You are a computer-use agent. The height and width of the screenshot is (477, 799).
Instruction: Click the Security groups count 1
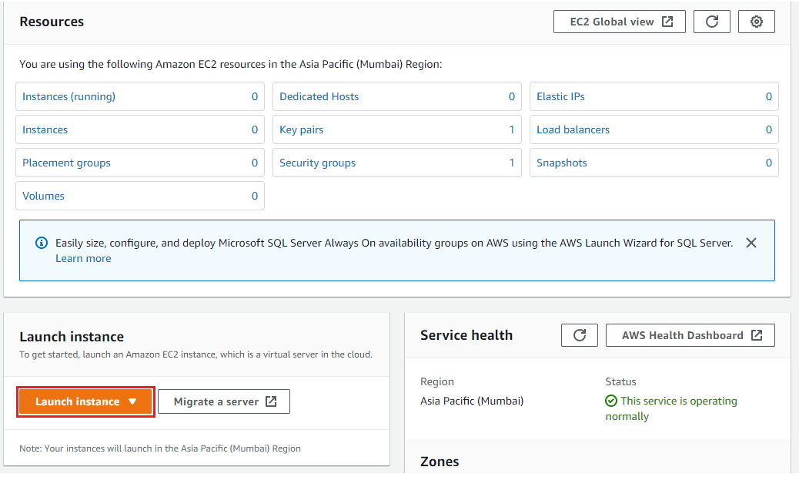point(512,163)
